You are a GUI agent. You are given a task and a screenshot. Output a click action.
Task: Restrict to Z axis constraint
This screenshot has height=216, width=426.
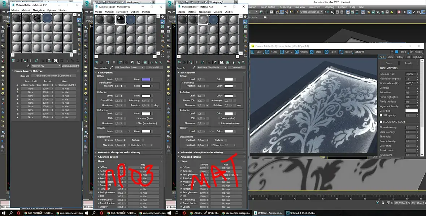tap(414, 12)
